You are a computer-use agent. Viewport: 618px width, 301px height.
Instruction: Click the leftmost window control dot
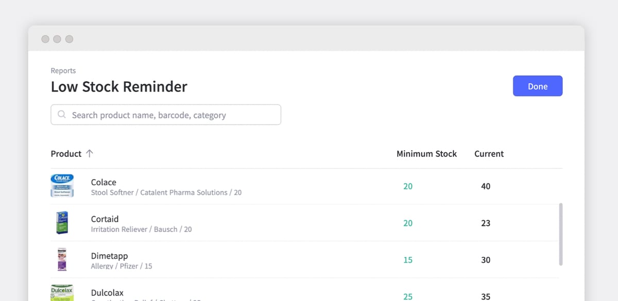coord(45,39)
